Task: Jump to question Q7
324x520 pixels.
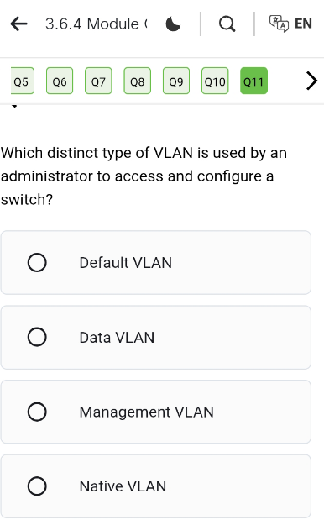Action: coord(98,81)
